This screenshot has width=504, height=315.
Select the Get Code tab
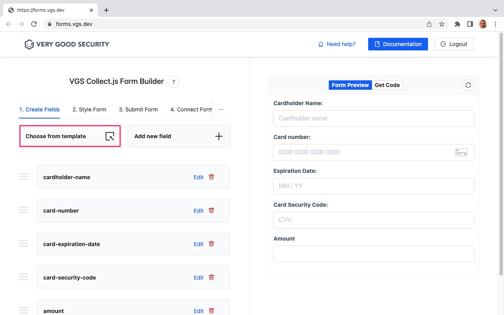pos(387,85)
